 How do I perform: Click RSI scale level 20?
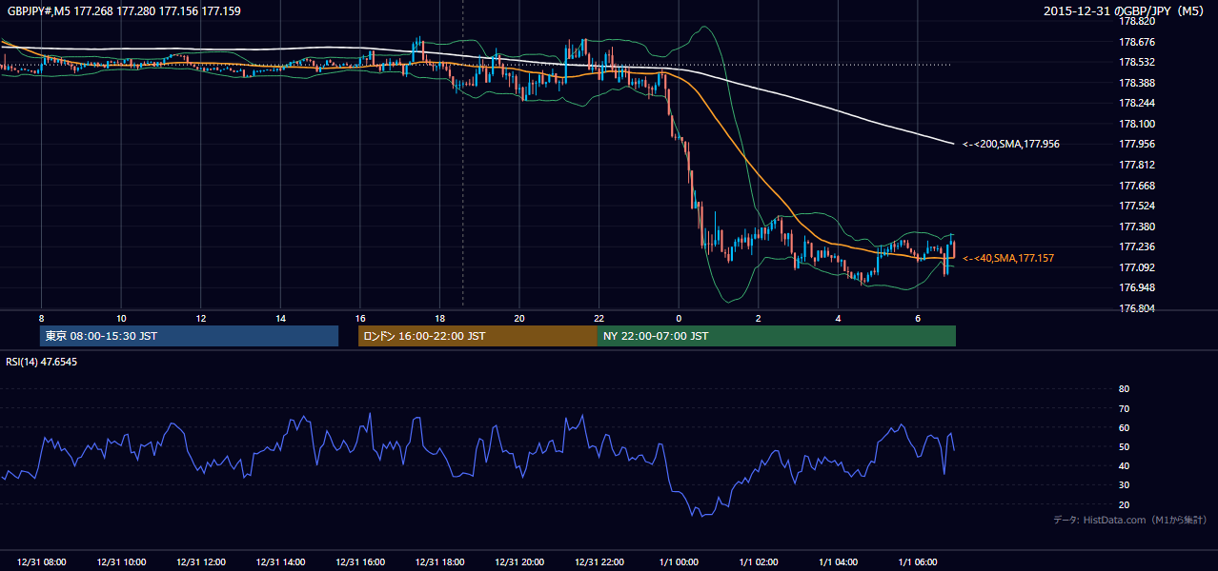point(1124,504)
